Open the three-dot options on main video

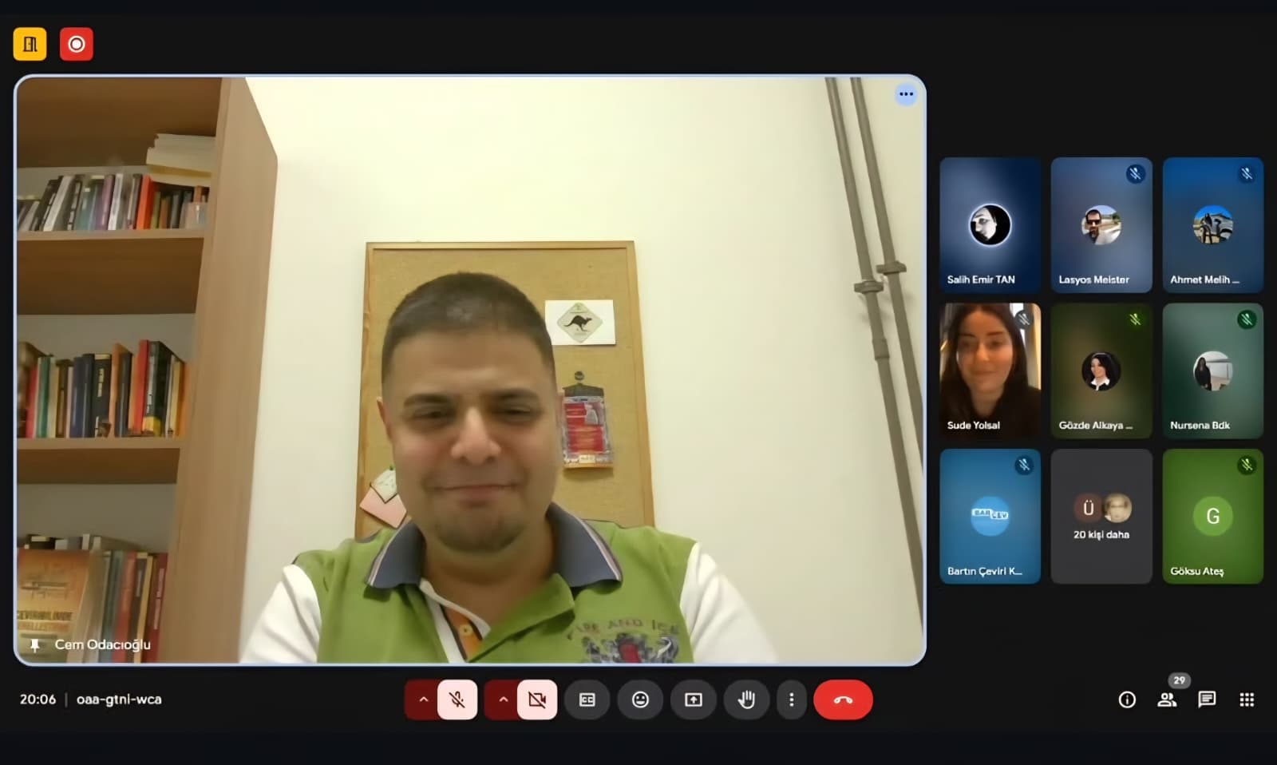tap(905, 94)
